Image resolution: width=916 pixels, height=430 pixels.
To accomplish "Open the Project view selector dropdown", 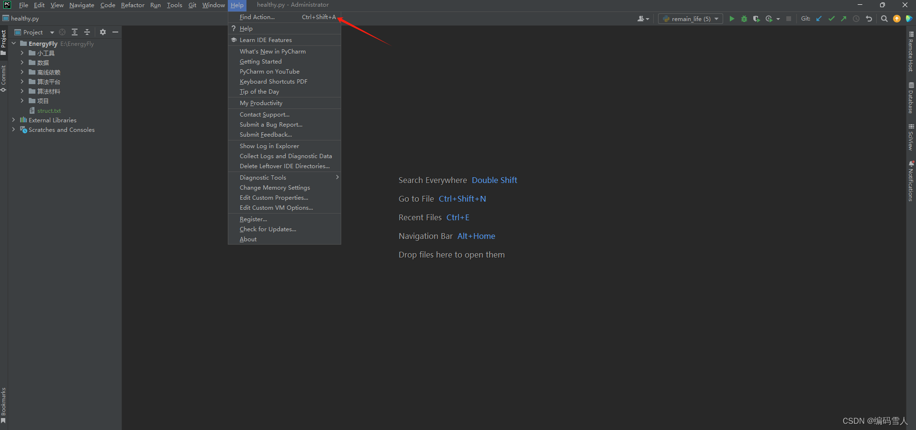I will tap(34, 32).
